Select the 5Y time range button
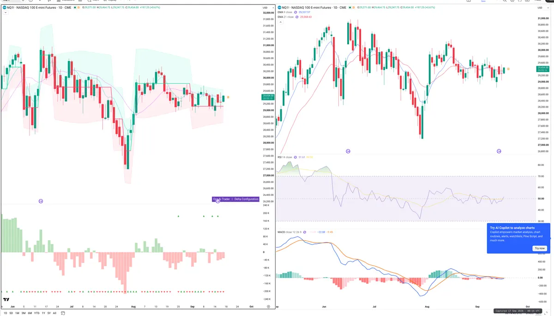 [x=49, y=313]
